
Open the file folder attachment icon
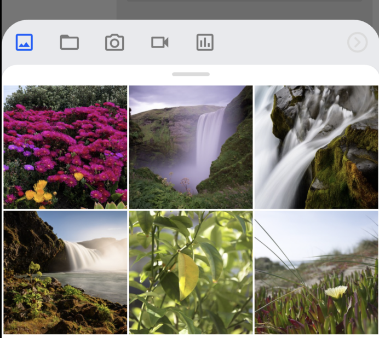click(69, 42)
